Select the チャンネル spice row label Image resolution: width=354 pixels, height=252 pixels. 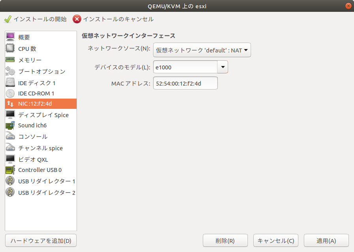40,148
